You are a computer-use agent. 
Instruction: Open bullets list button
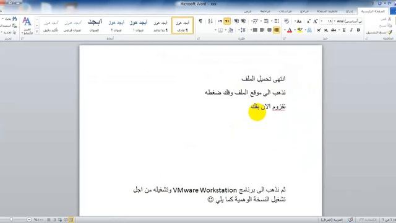[x=277, y=21]
